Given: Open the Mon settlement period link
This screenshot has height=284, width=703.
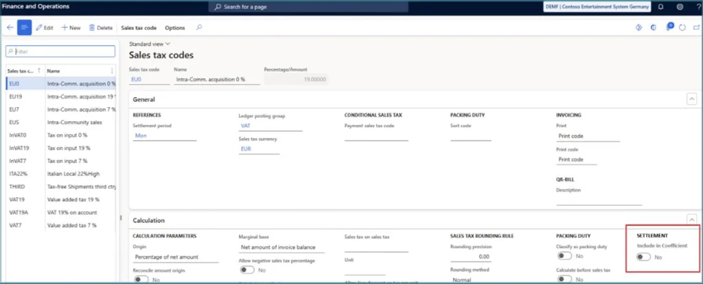Looking at the screenshot, I should click(141, 135).
